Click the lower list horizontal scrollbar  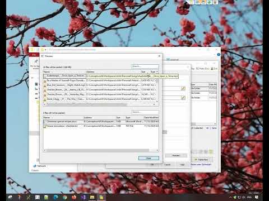[97, 150]
